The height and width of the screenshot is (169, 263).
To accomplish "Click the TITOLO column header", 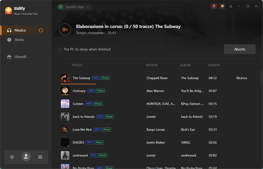I will pos(77,65).
